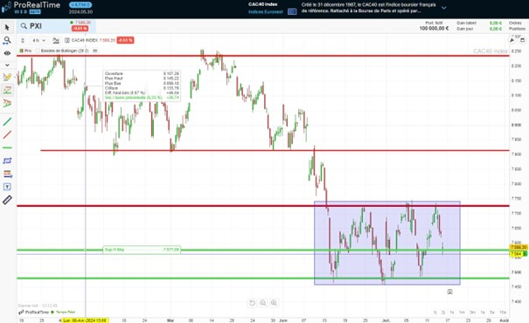Click the red percent change badge in chart header
Screen dimensions: 529x323
click(x=125, y=40)
